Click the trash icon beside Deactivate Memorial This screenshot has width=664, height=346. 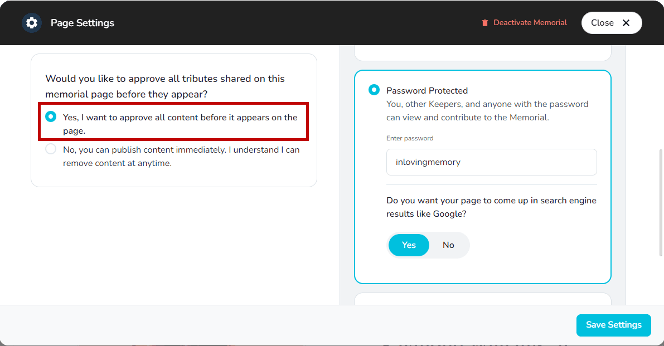484,22
